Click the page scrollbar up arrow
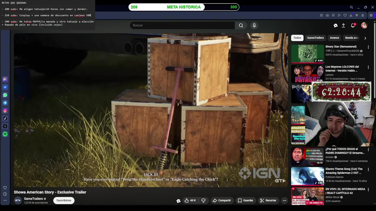This screenshot has width=376, height=211. [374, 22]
